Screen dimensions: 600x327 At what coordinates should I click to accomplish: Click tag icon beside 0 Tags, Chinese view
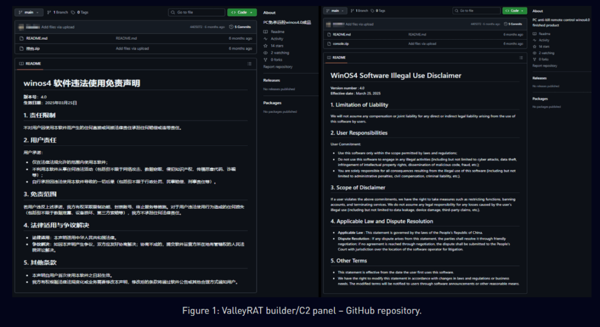click(73, 12)
